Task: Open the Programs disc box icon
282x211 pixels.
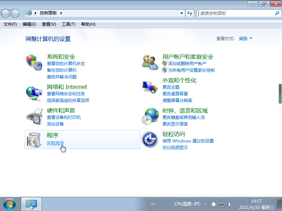Action: 34,140
